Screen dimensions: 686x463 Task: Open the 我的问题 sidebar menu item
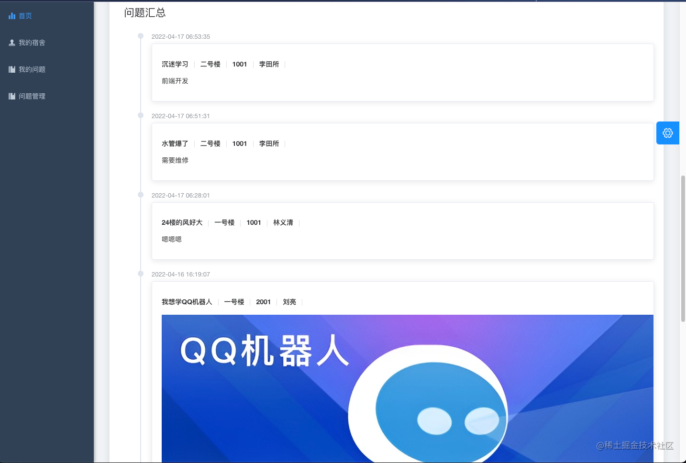(47, 69)
